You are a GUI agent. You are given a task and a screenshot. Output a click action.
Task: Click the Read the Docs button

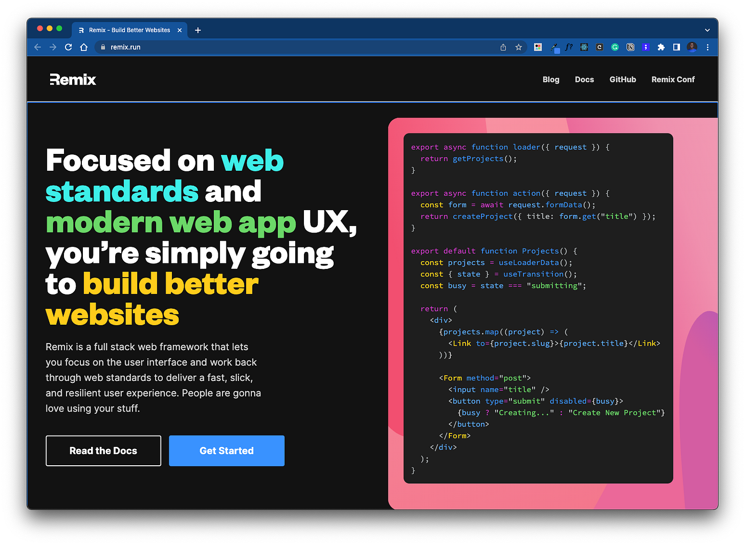(103, 451)
